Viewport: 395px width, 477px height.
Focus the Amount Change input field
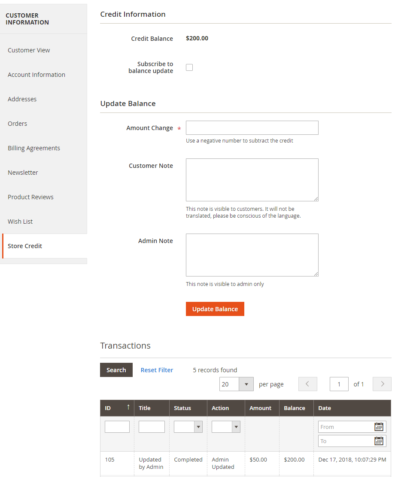point(252,128)
